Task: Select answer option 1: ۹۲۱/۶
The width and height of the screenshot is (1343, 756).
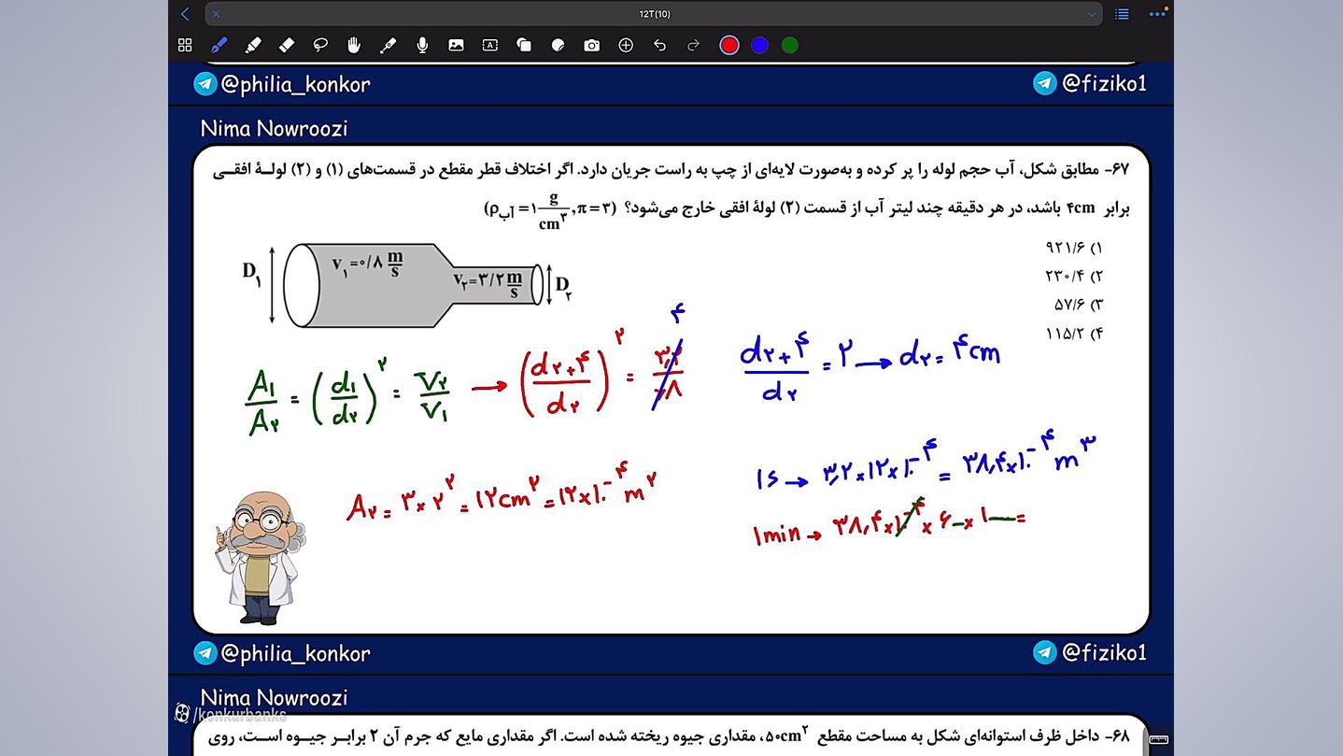Action: point(1074,248)
